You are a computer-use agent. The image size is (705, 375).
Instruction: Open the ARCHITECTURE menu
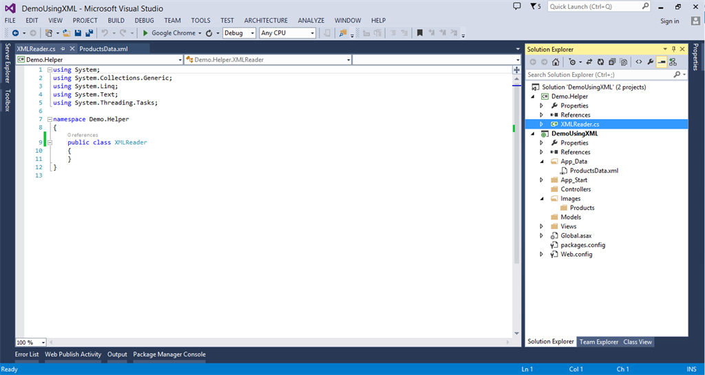pyautogui.click(x=266, y=20)
